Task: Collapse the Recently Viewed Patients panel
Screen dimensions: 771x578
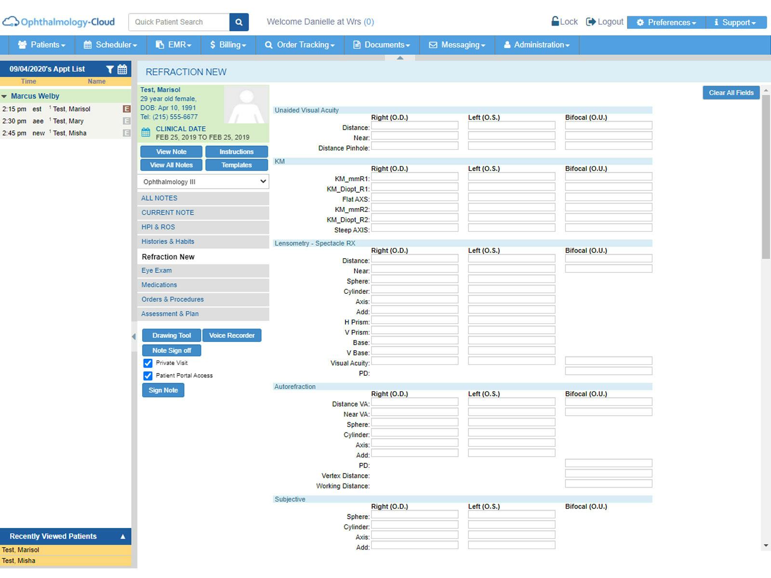Action: pyautogui.click(x=123, y=536)
